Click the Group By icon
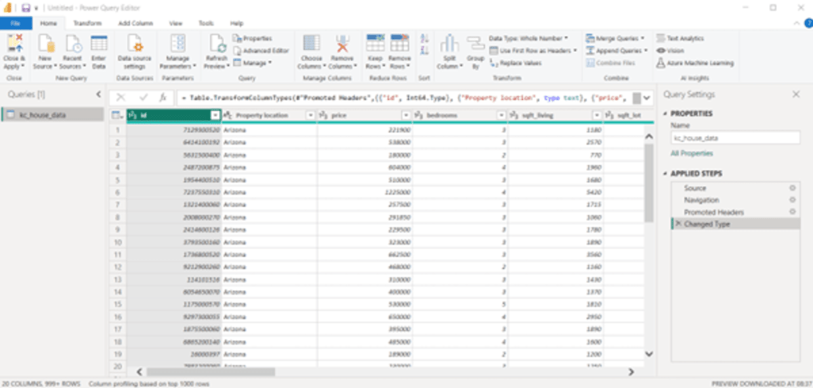The height and width of the screenshot is (388, 813). pyautogui.click(x=476, y=44)
